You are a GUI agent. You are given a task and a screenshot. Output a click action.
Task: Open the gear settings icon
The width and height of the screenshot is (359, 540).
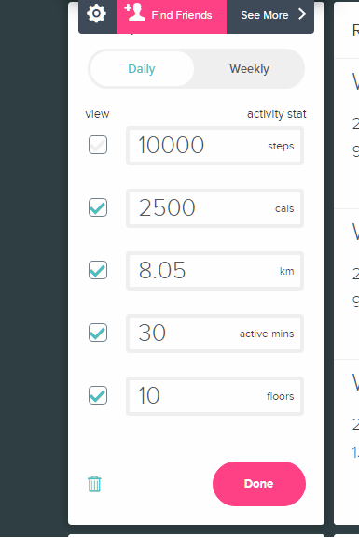point(96,14)
